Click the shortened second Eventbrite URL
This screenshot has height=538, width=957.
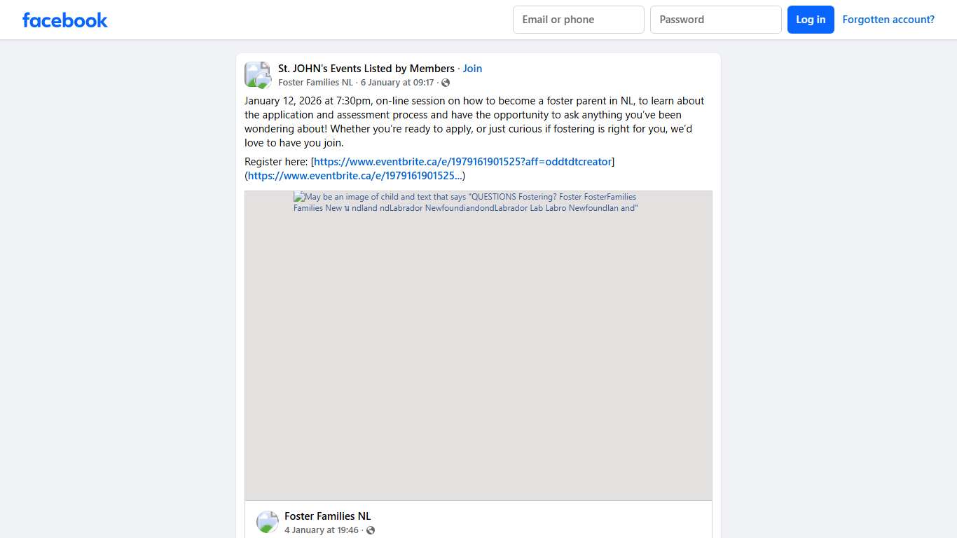click(x=354, y=175)
